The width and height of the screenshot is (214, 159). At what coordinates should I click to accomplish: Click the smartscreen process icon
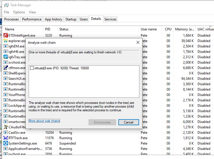(6, 122)
